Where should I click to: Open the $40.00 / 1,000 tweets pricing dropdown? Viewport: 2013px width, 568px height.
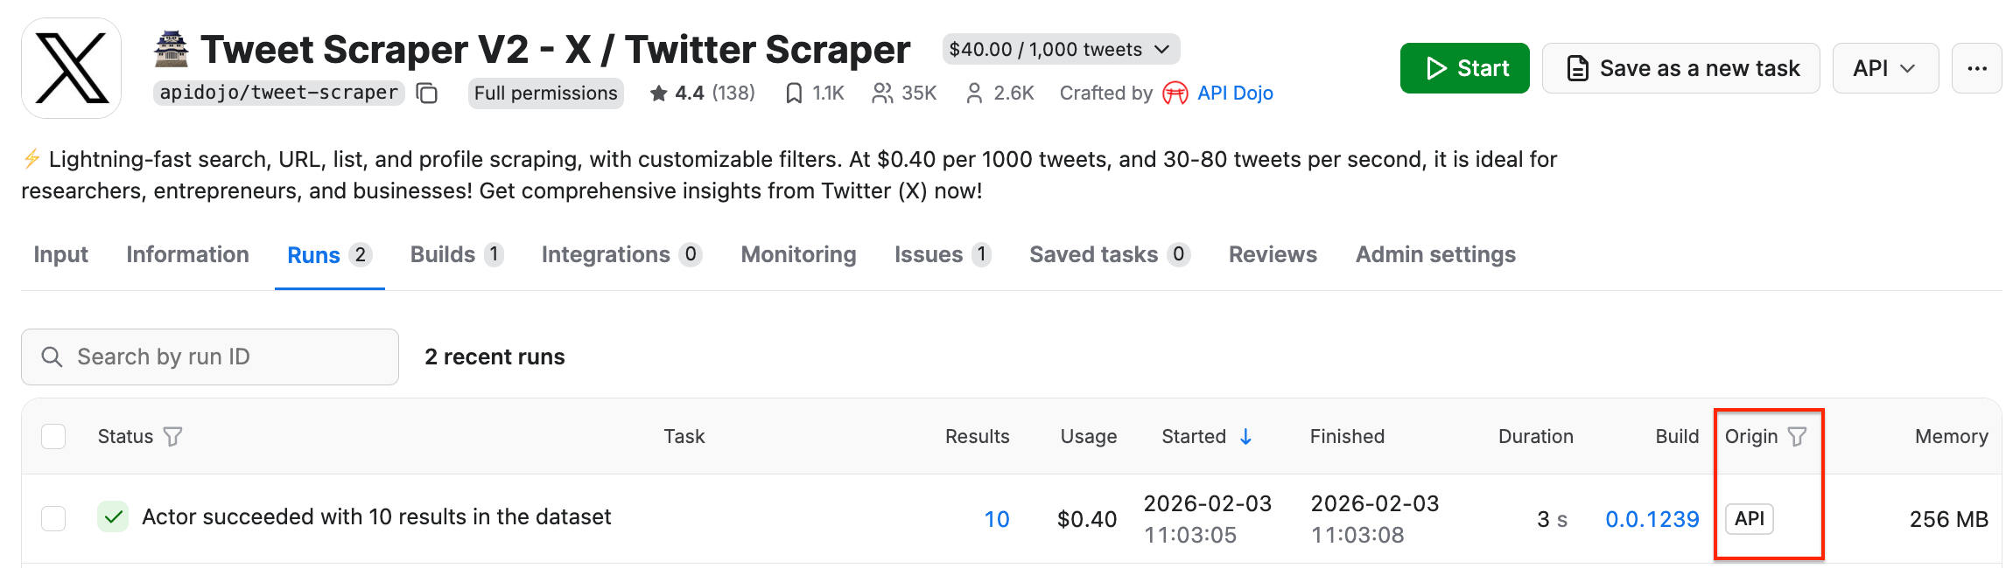pyautogui.click(x=1060, y=49)
